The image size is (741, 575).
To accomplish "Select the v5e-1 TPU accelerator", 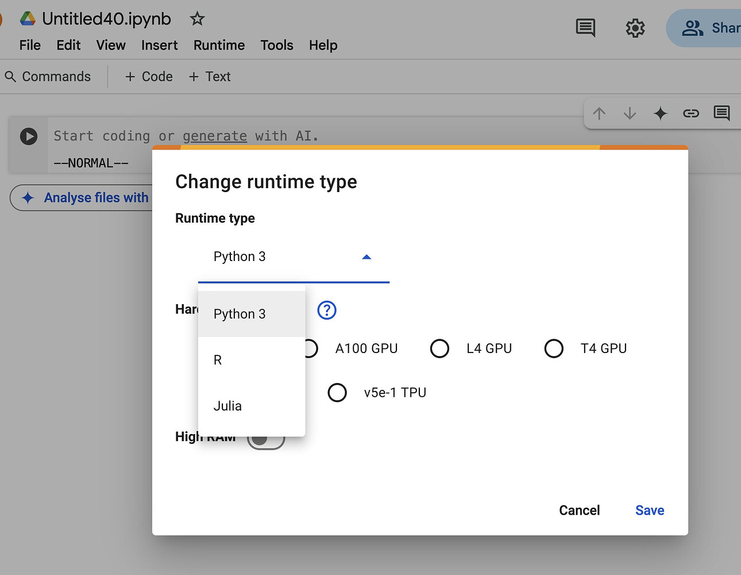I will [337, 392].
